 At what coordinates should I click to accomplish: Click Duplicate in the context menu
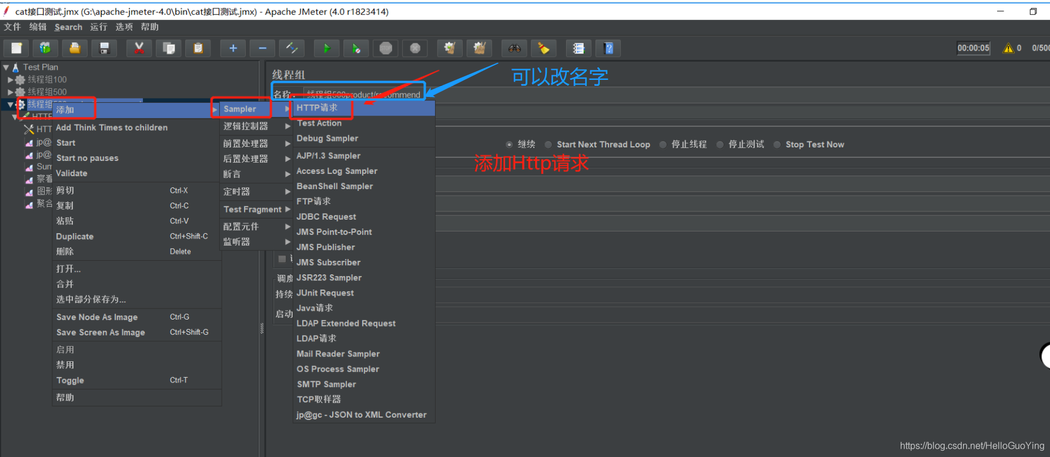pyautogui.click(x=137, y=236)
